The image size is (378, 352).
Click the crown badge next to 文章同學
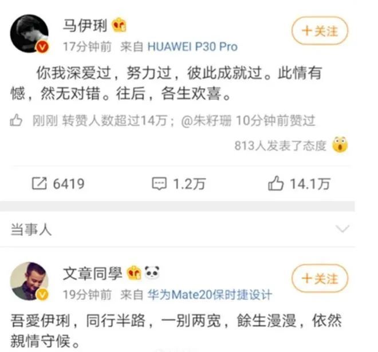pyautogui.click(x=134, y=272)
